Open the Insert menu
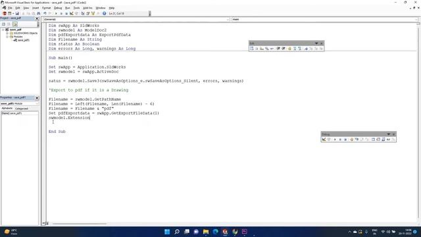 point(36,8)
